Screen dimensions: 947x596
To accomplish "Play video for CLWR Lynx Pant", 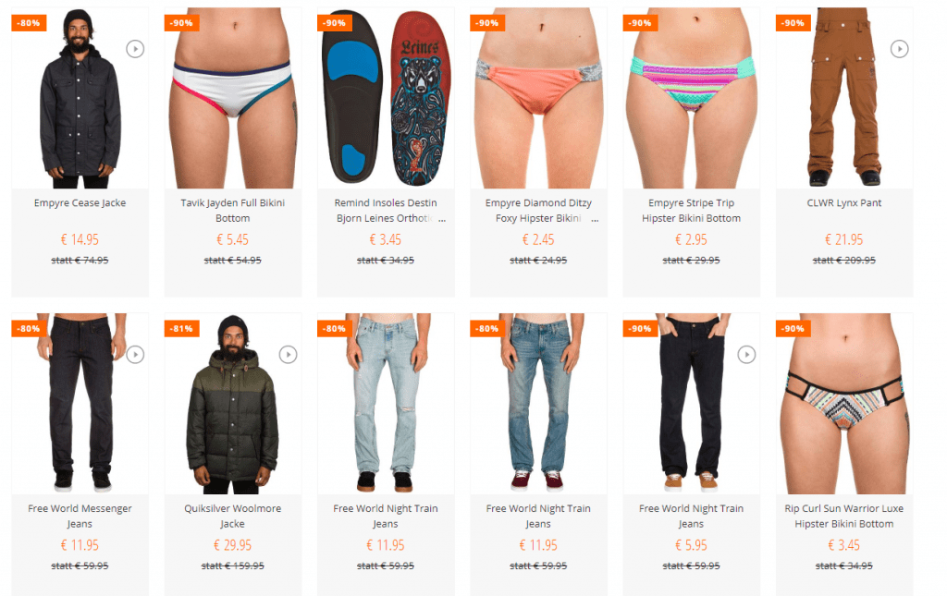I will point(899,49).
